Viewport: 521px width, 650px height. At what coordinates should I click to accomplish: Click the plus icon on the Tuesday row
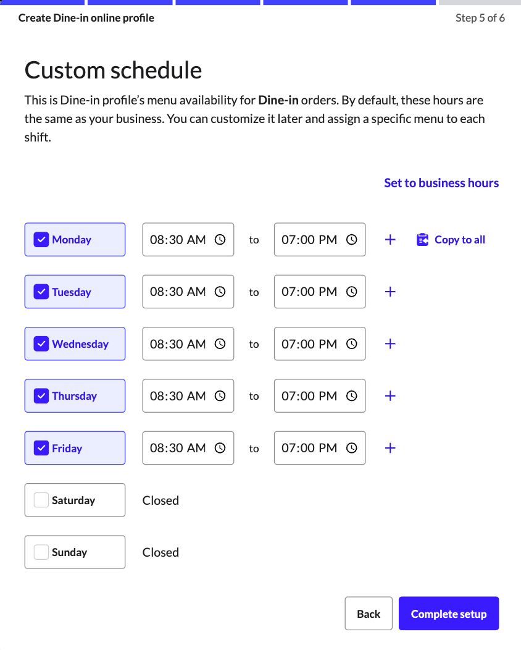pos(390,291)
